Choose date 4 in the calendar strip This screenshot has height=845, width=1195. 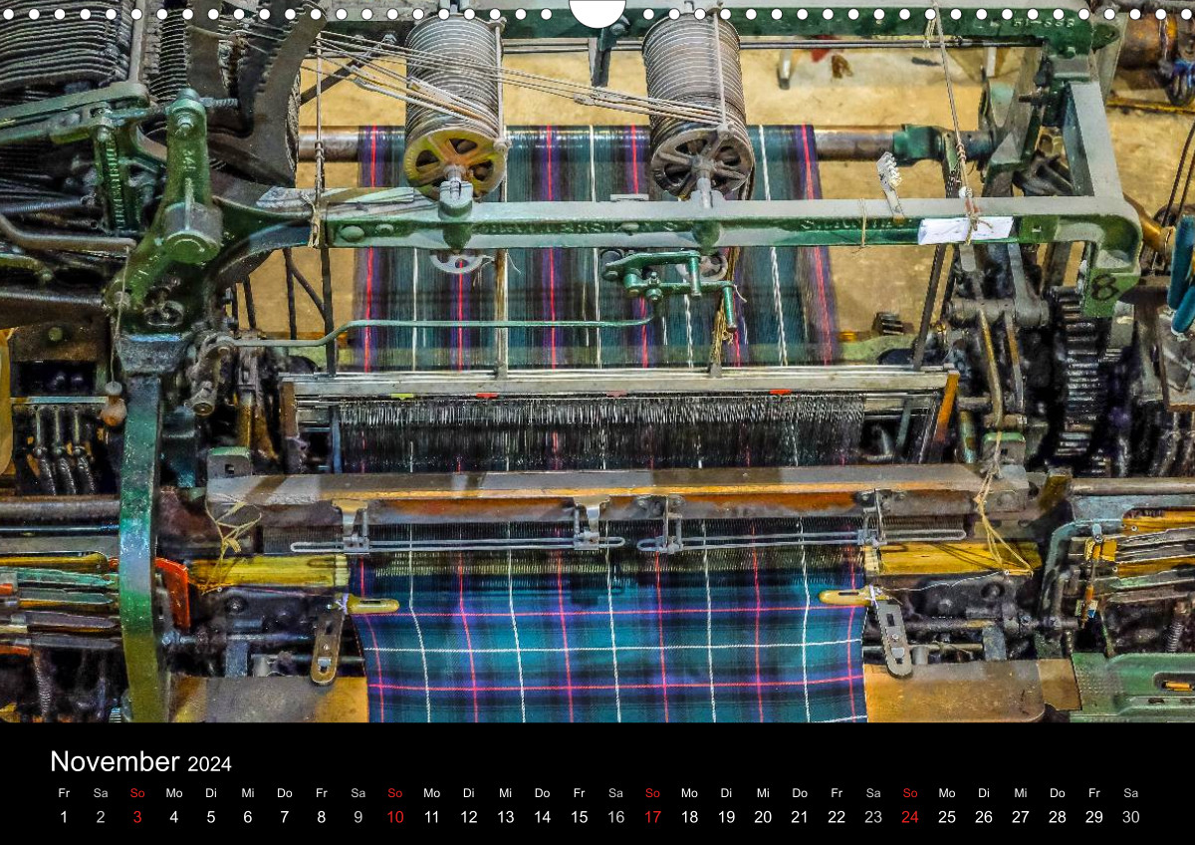[174, 817]
